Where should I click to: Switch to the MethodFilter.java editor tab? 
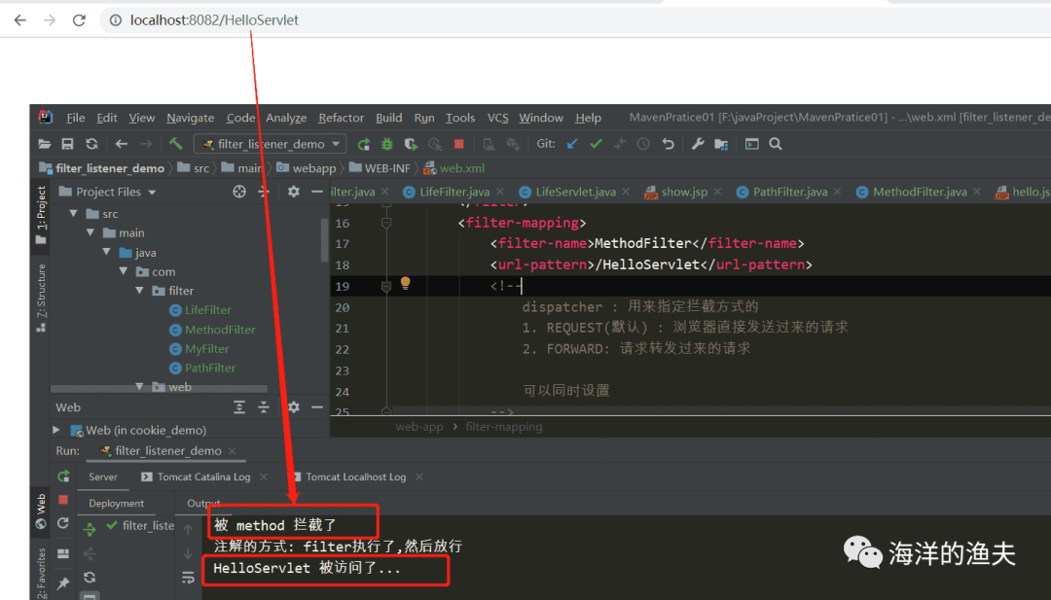coord(919,193)
